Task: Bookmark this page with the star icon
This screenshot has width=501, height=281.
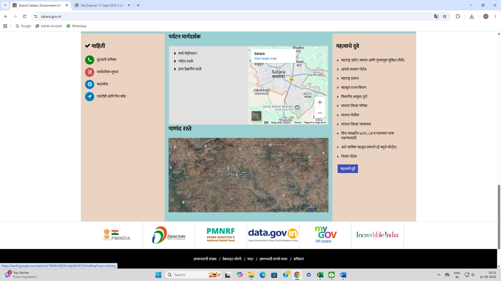Action: pyautogui.click(x=445, y=17)
